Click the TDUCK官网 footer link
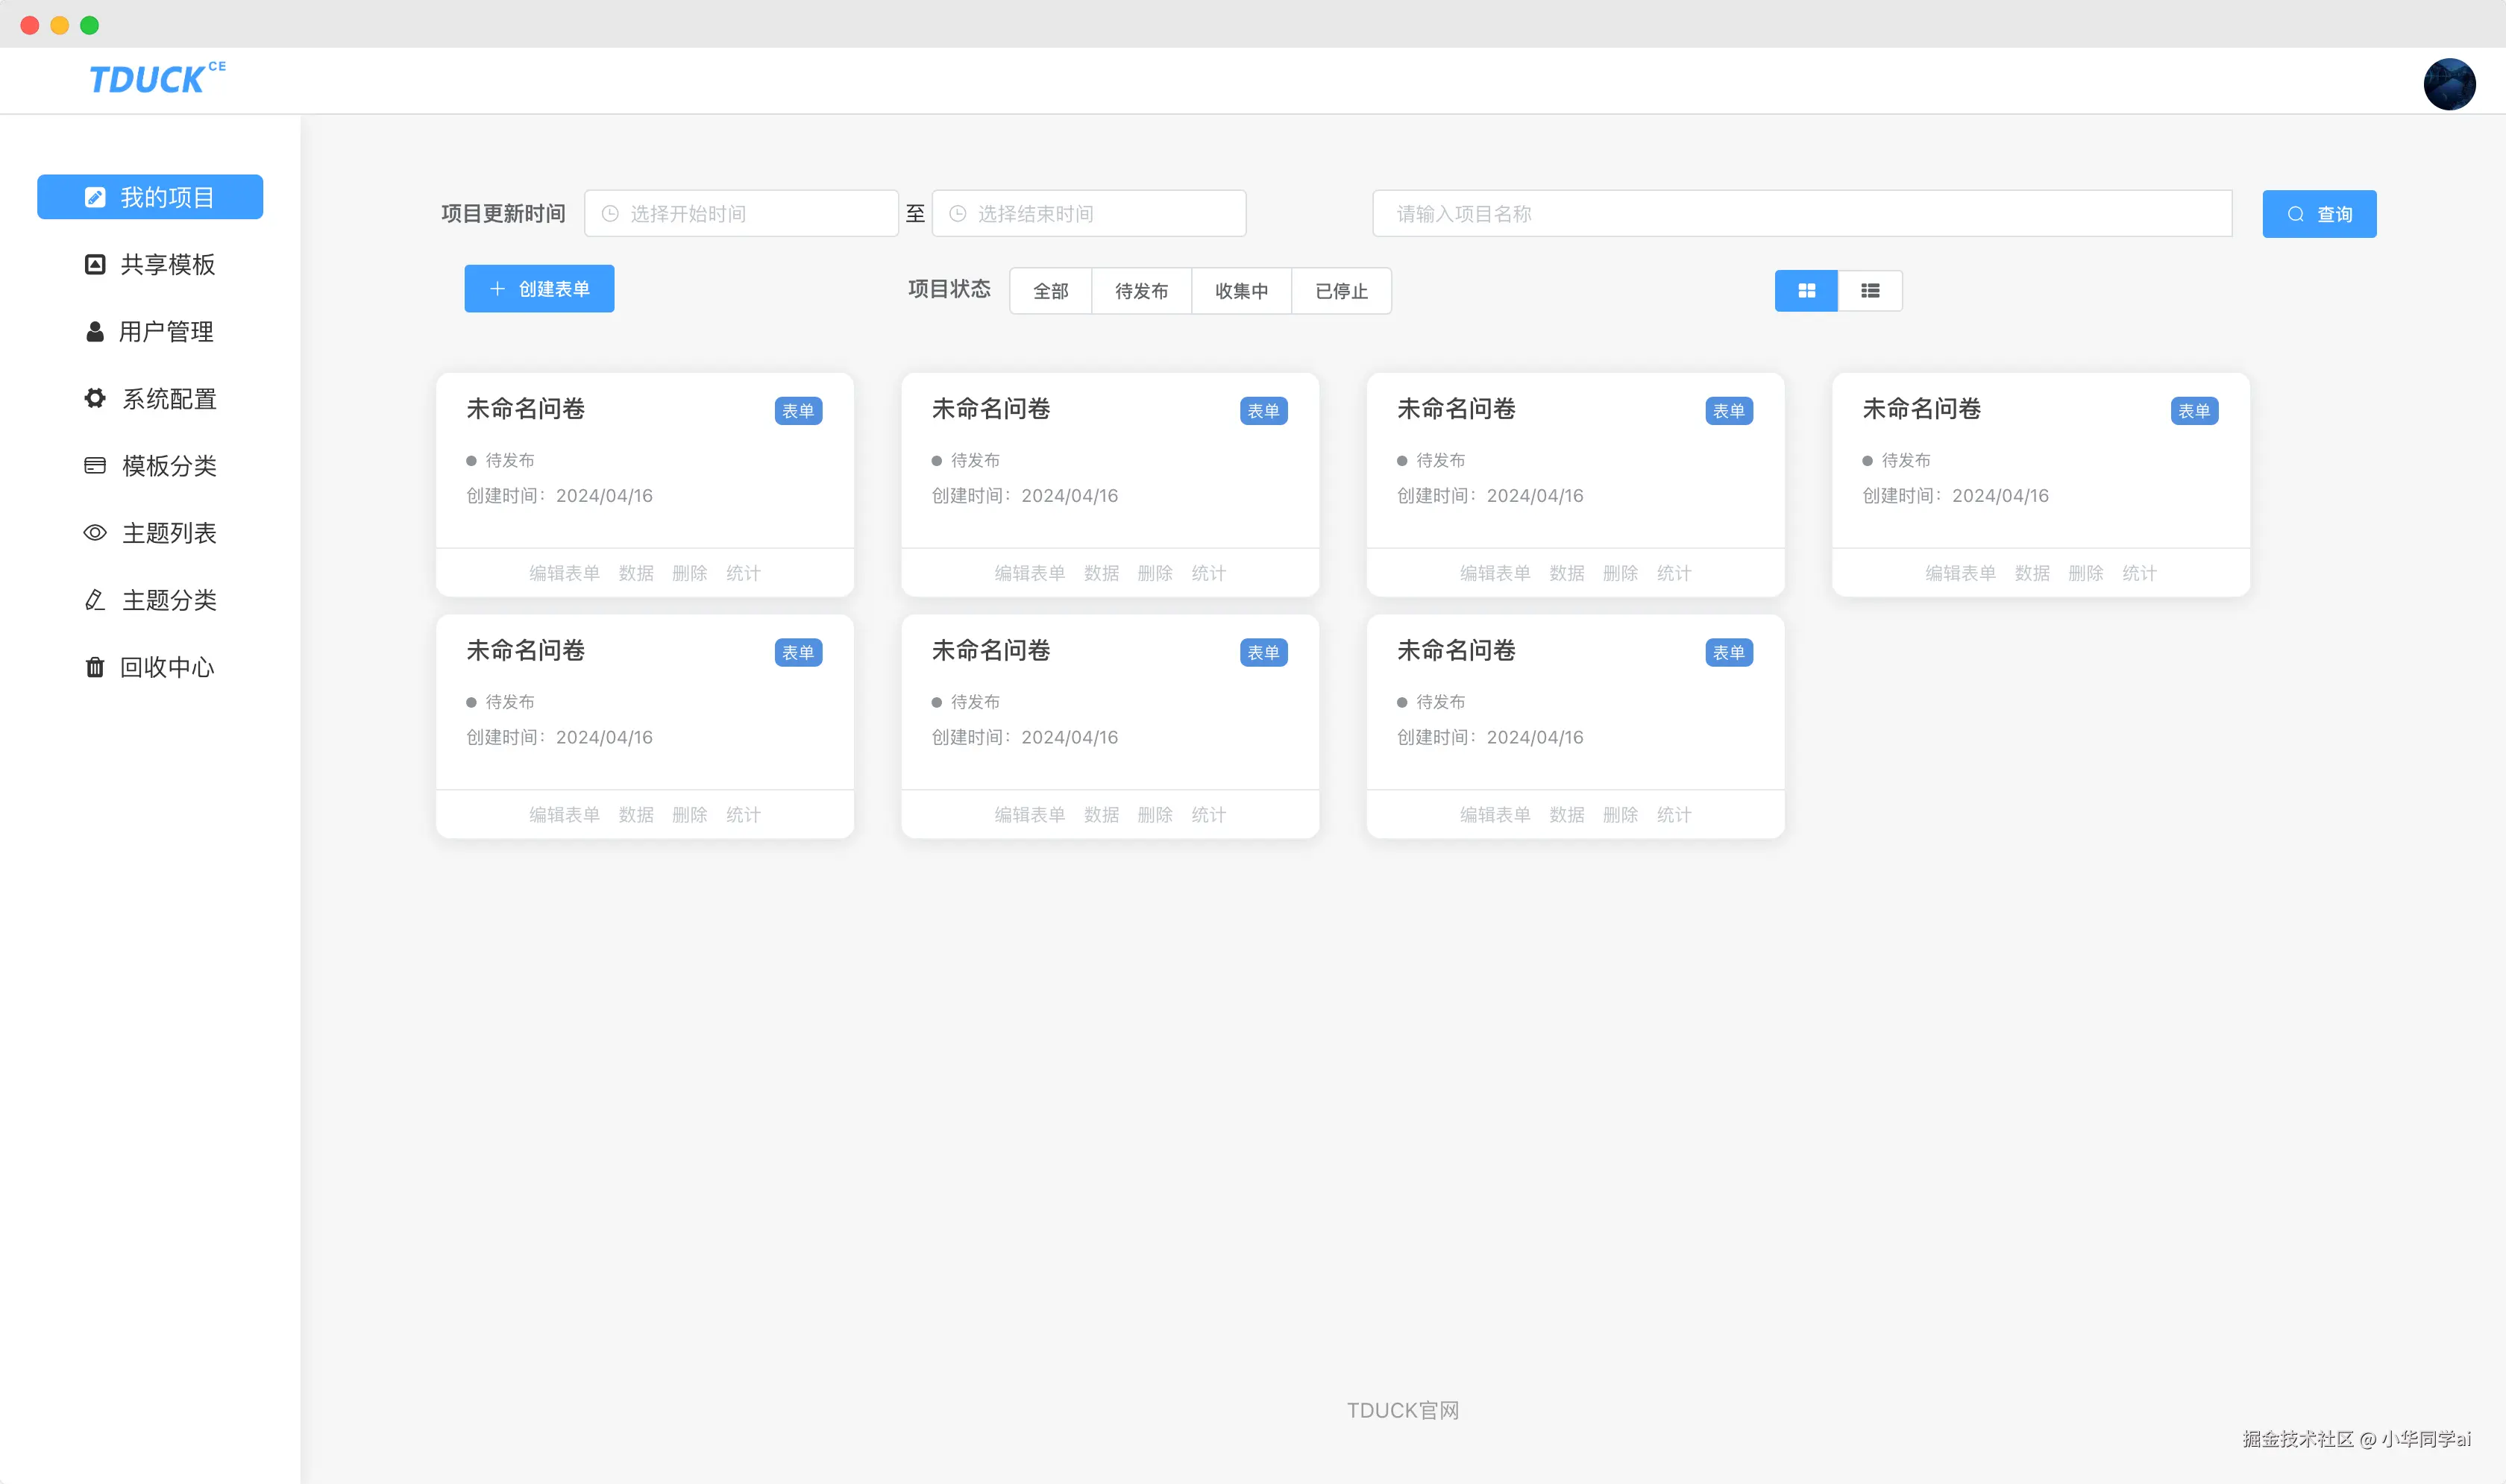The width and height of the screenshot is (2506, 1484). (1402, 1410)
